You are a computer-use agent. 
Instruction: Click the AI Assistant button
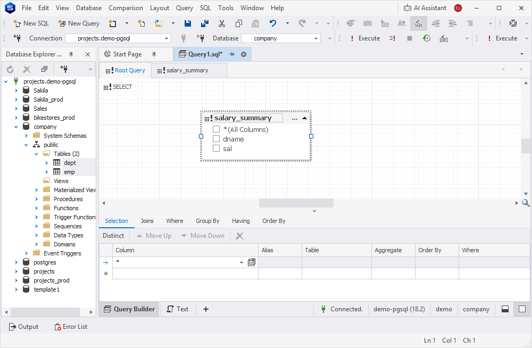[425, 8]
